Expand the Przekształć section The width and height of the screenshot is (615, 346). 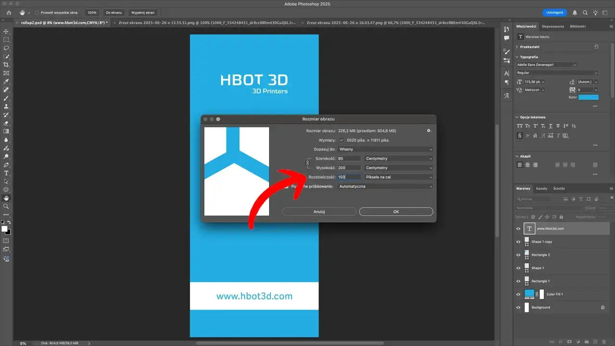coord(517,47)
